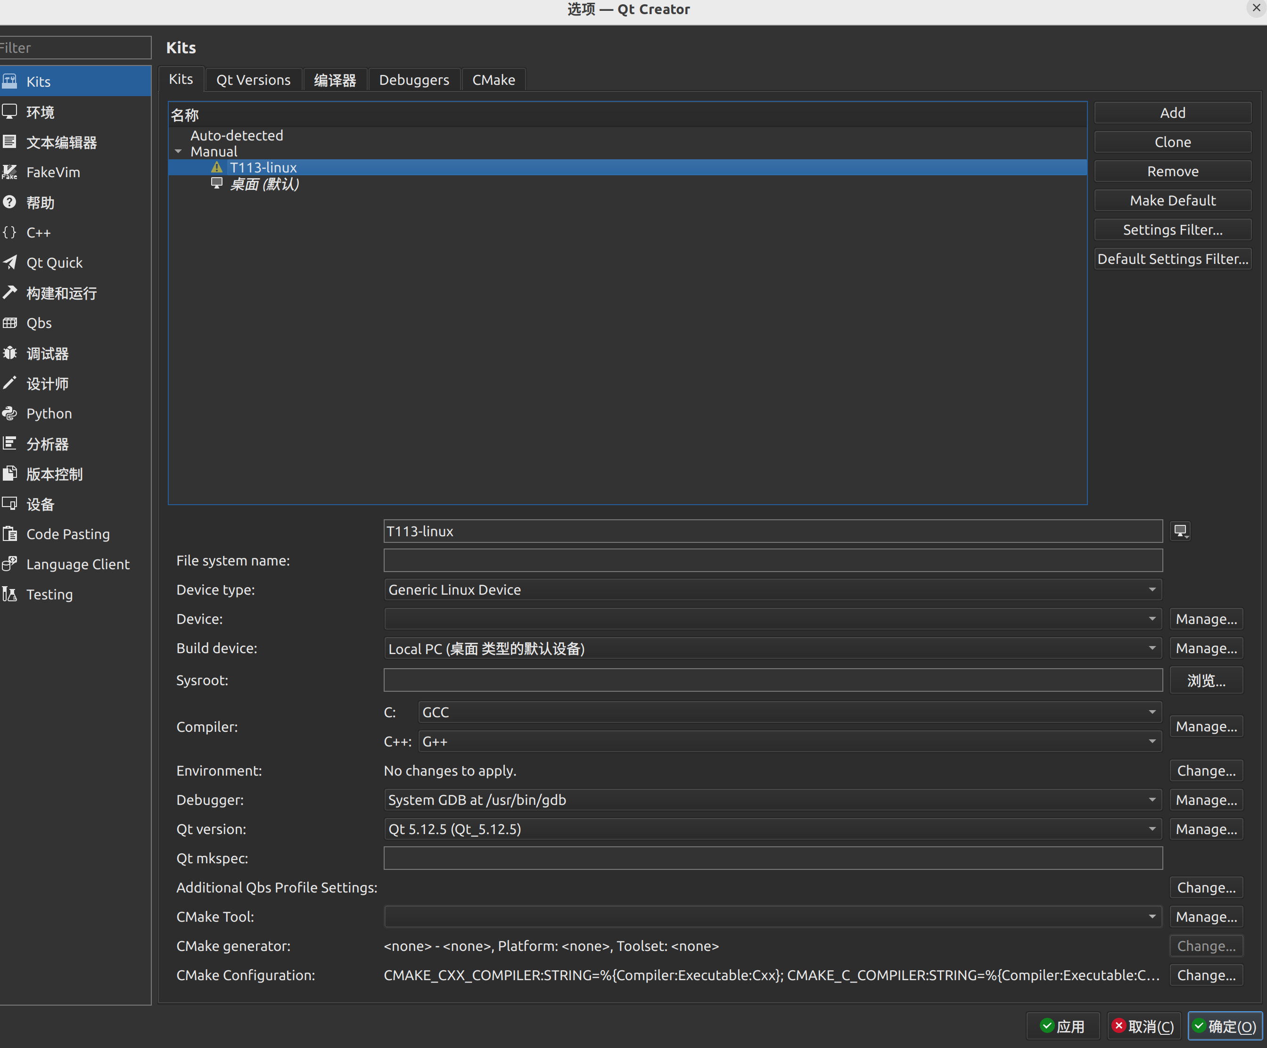Open the Kits category in sidebar
Image resolution: width=1267 pixels, height=1048 pixels.
click(75, 82)
